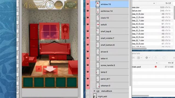Select area_6_2.csv file in Finder

153,30
